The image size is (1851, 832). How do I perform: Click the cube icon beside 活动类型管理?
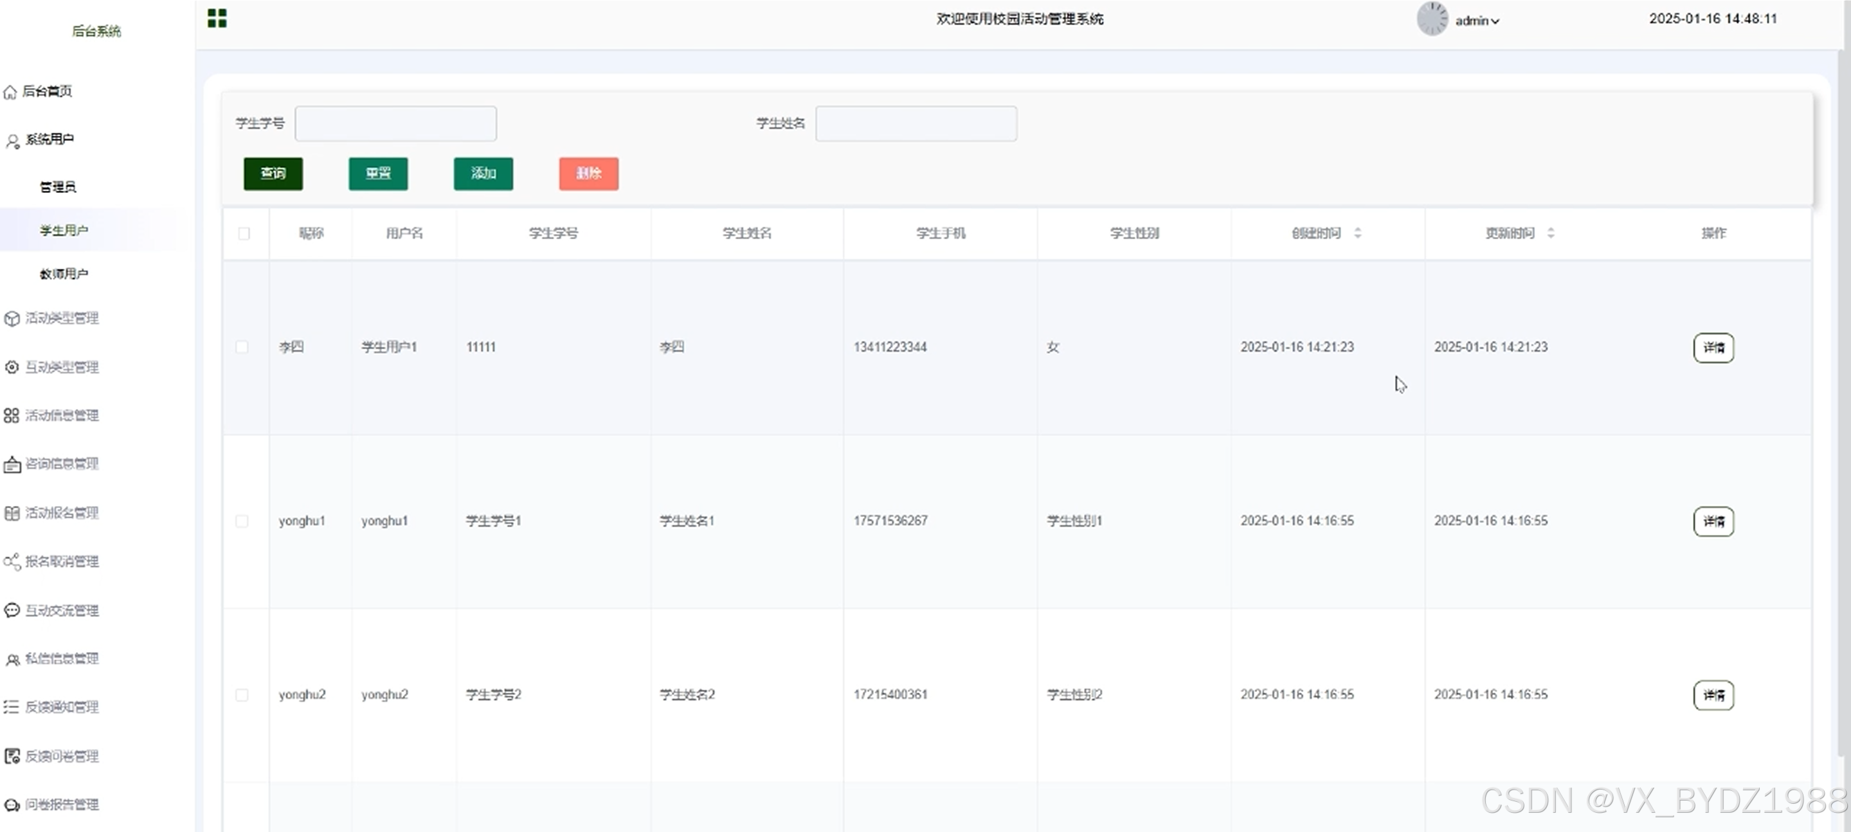click(x=12, y=319)
